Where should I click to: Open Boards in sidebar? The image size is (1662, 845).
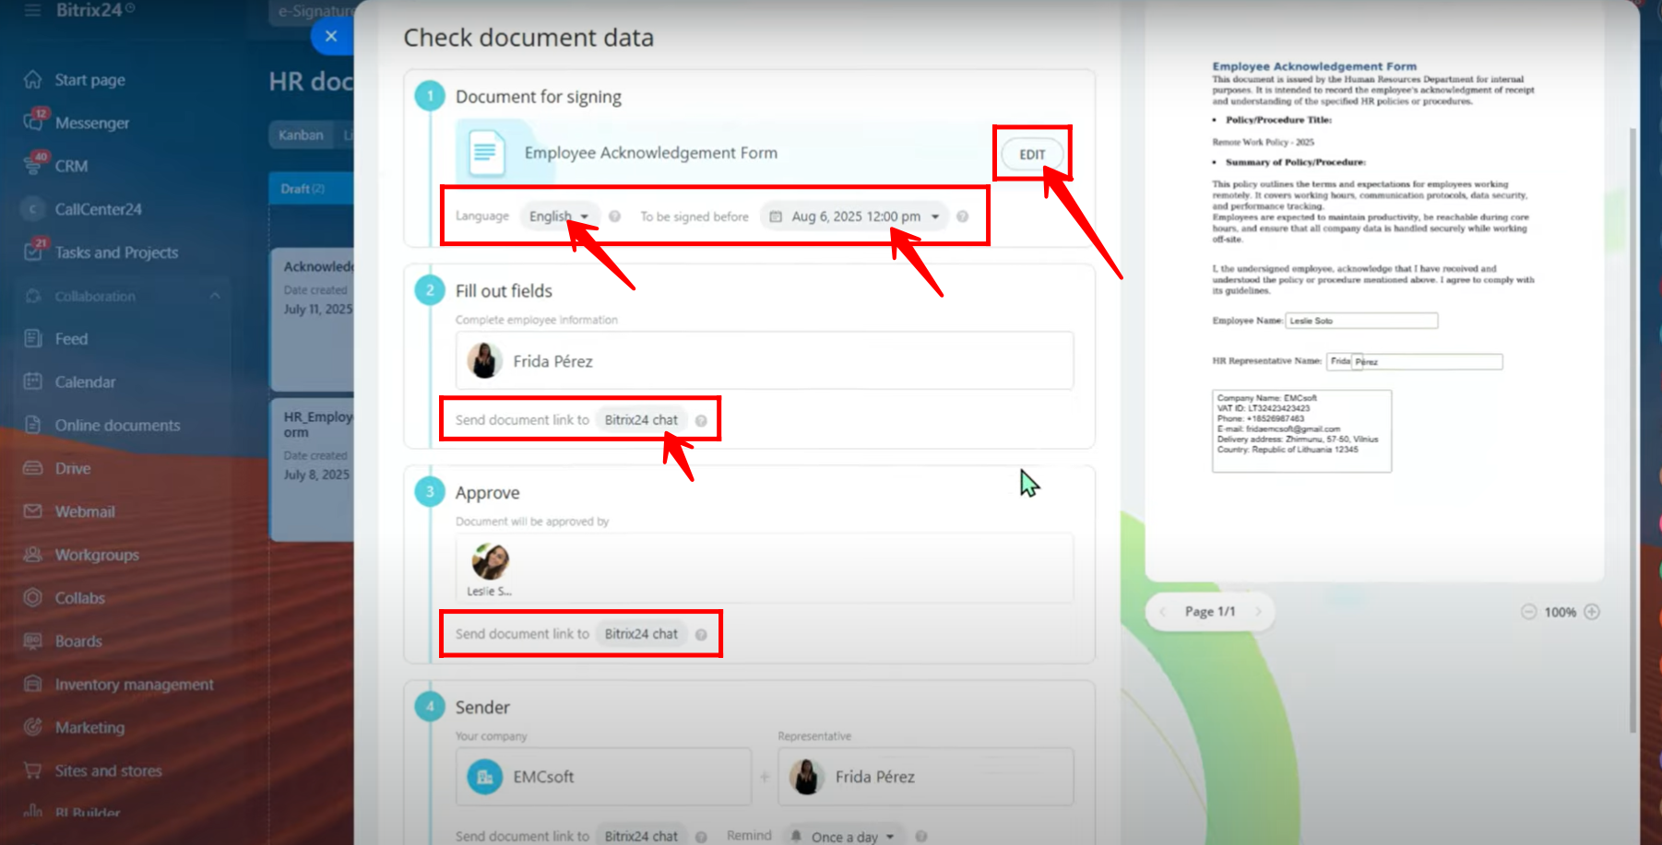coord(78,641)
